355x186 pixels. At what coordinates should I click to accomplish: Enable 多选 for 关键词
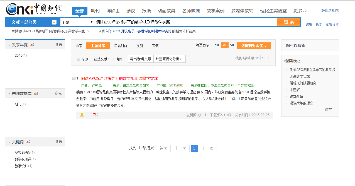58,142
